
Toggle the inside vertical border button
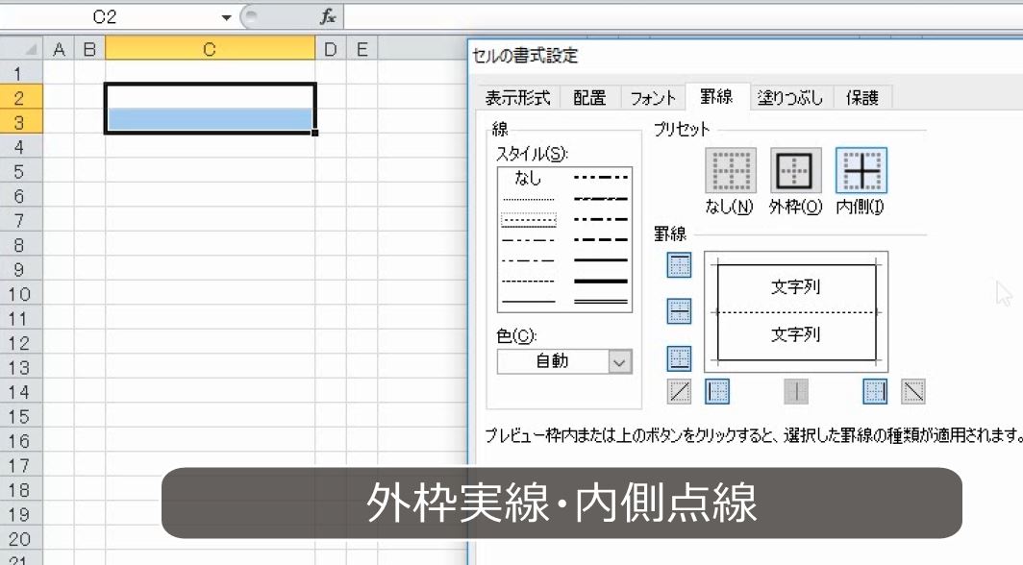coord(796,392)
